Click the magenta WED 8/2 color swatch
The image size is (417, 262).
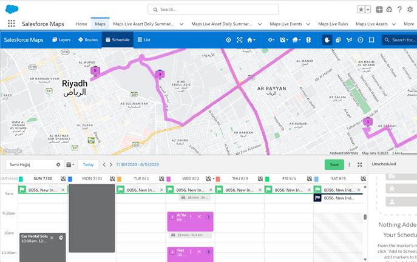tap(168, 179)
